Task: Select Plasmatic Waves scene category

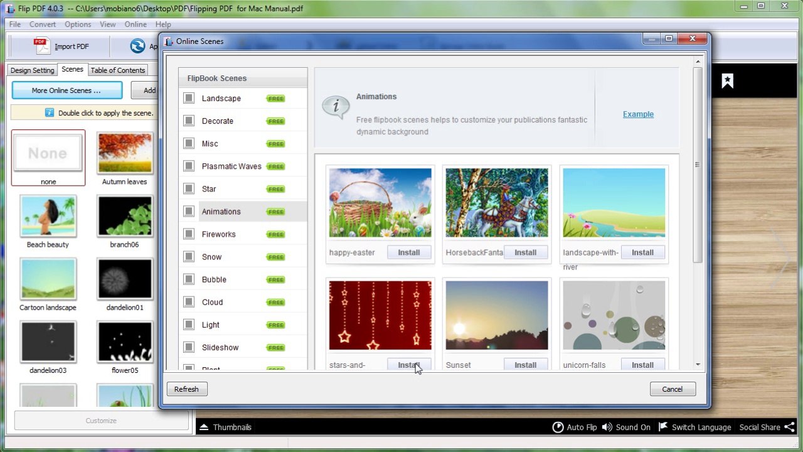Action: 243,166
